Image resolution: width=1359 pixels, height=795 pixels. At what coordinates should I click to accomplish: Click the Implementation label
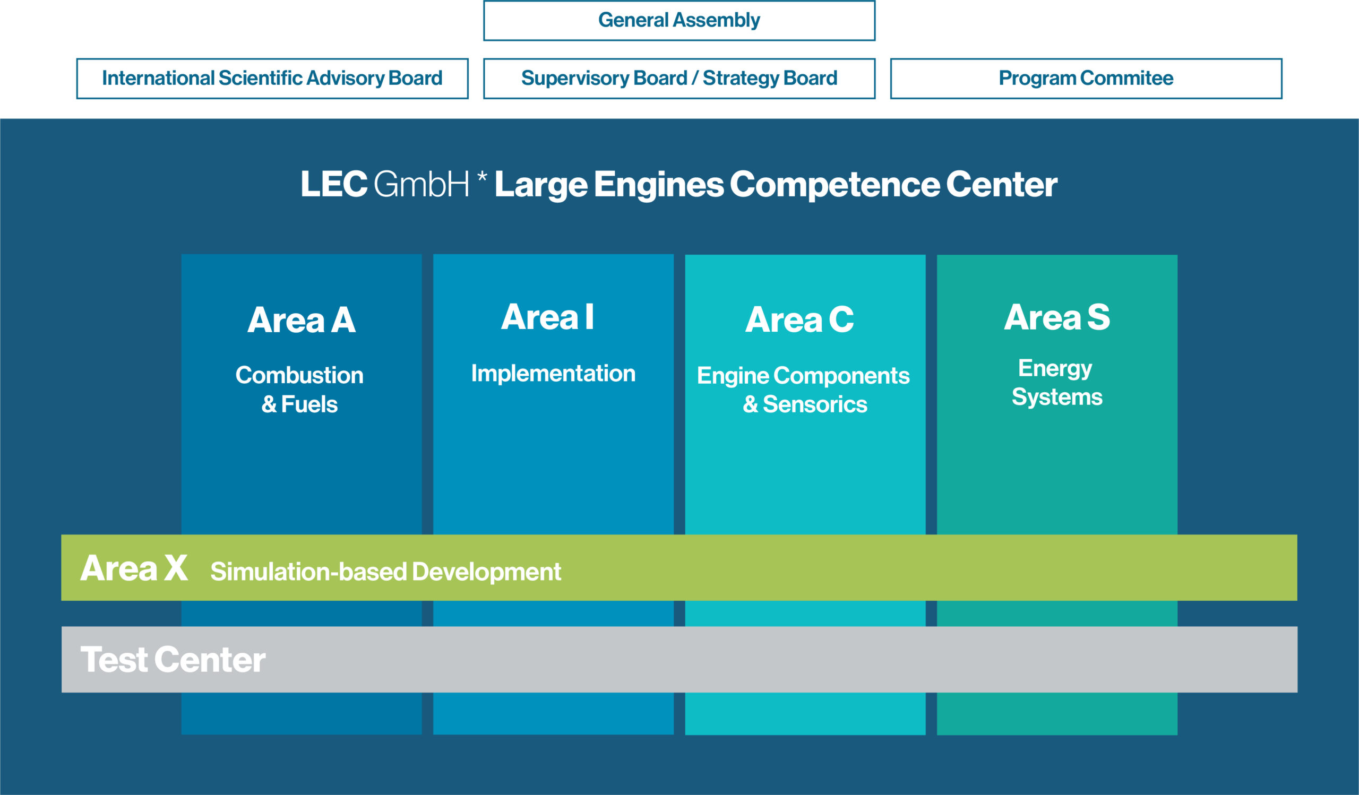coord(553,374)
